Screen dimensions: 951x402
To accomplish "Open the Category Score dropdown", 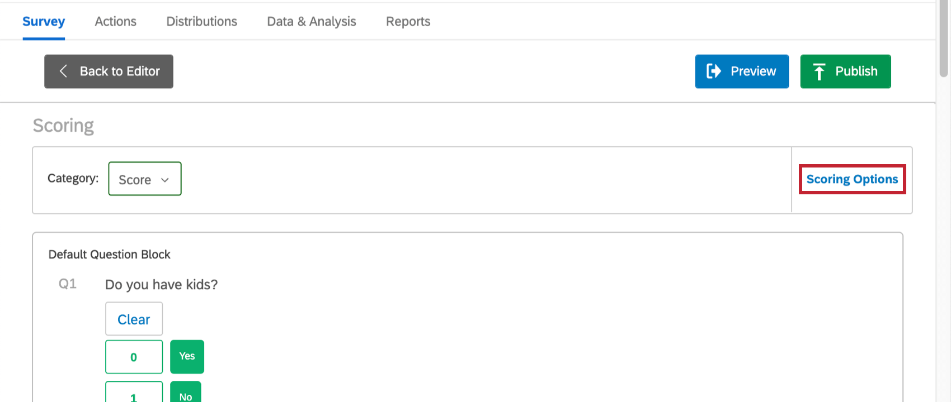I will coord(144,179).
